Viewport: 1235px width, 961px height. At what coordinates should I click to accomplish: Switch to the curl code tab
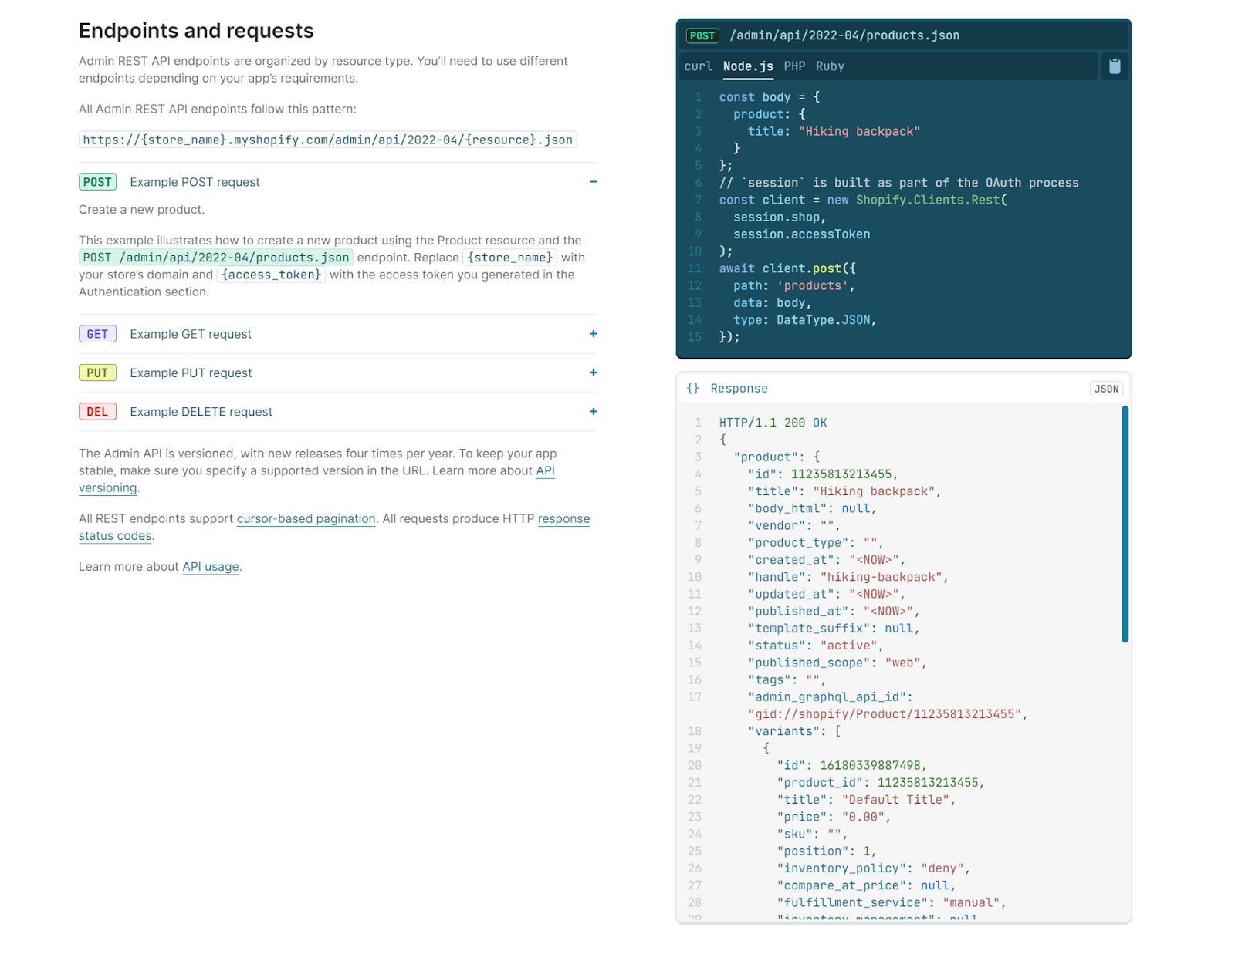pos(697,66)
